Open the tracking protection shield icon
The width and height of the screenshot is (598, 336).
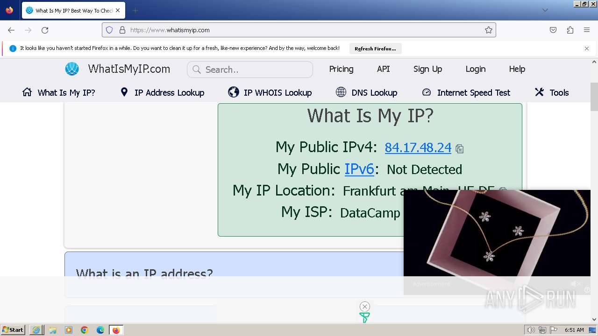(109, 30)
